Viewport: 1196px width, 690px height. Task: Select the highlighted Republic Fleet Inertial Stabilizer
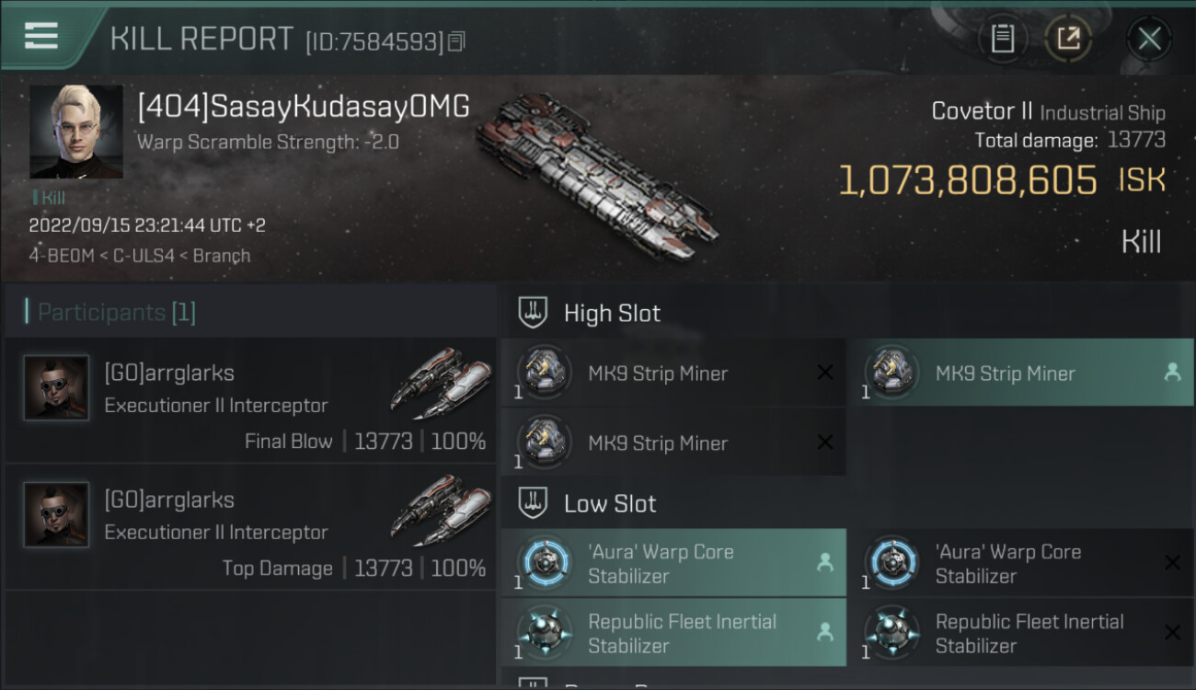(x=673, y=633)
